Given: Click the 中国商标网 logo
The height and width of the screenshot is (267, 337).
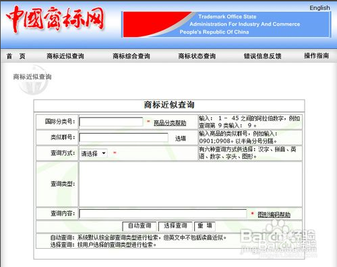Looking at the screenshot, I should pyautogui.click(x=55, y=20).
